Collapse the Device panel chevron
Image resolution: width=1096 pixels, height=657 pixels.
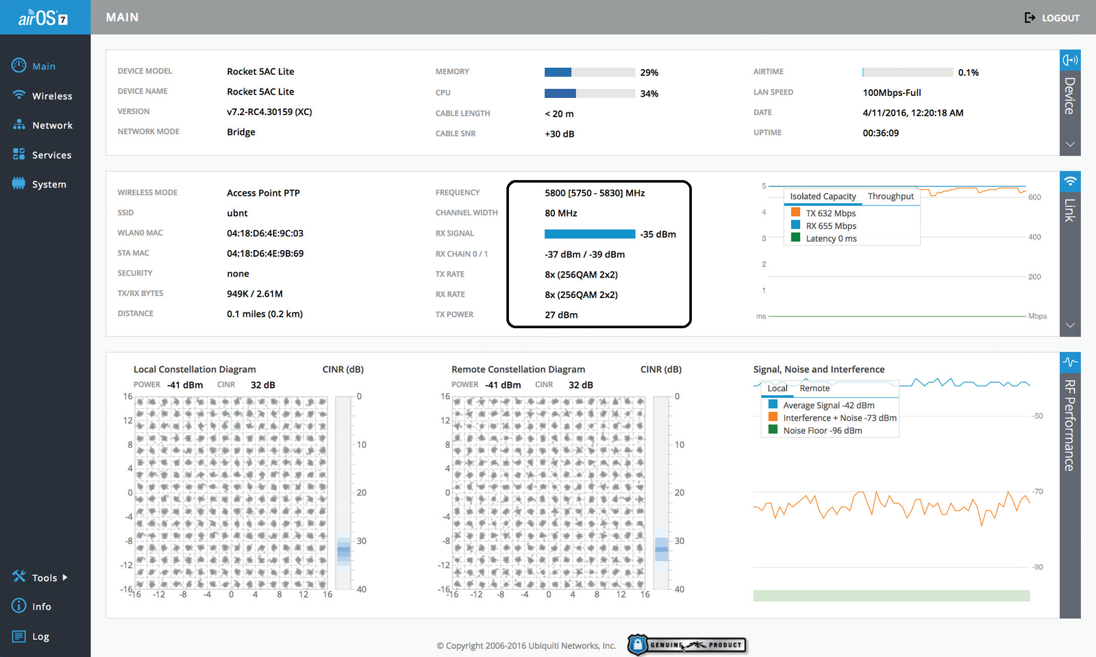[1070, 145]
